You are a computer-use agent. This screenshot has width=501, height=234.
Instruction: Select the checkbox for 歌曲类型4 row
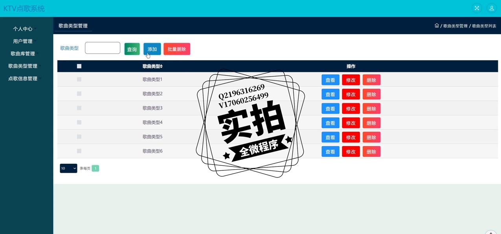[x=79, y=122]
